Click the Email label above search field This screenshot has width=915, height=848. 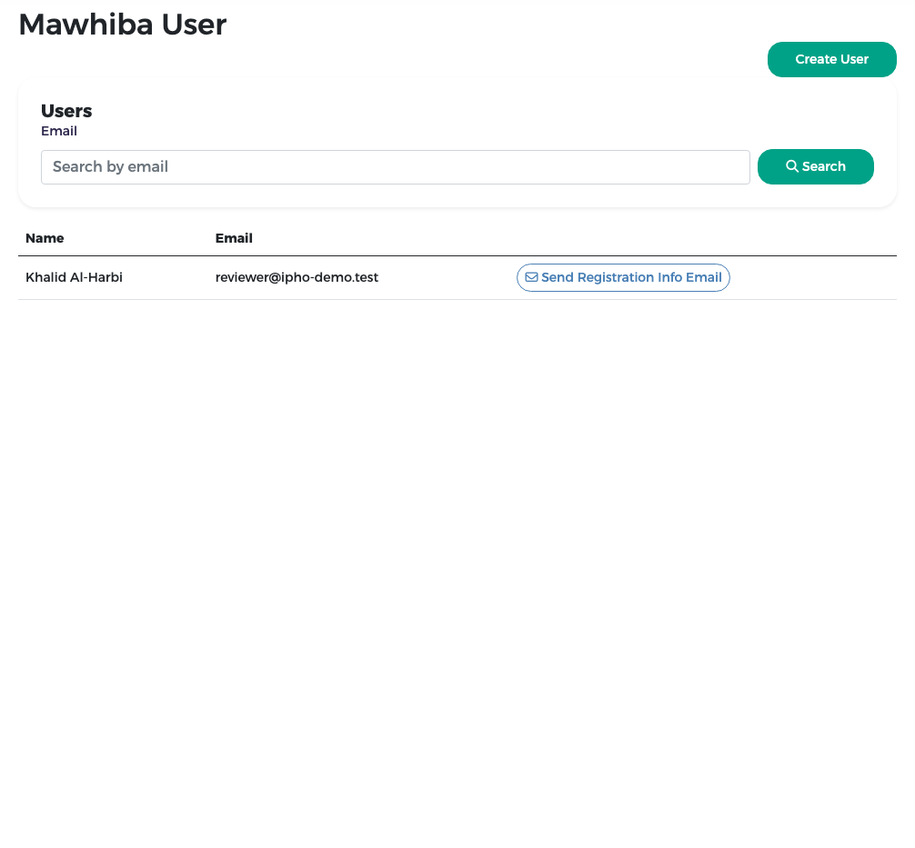(x=59, y=131)
